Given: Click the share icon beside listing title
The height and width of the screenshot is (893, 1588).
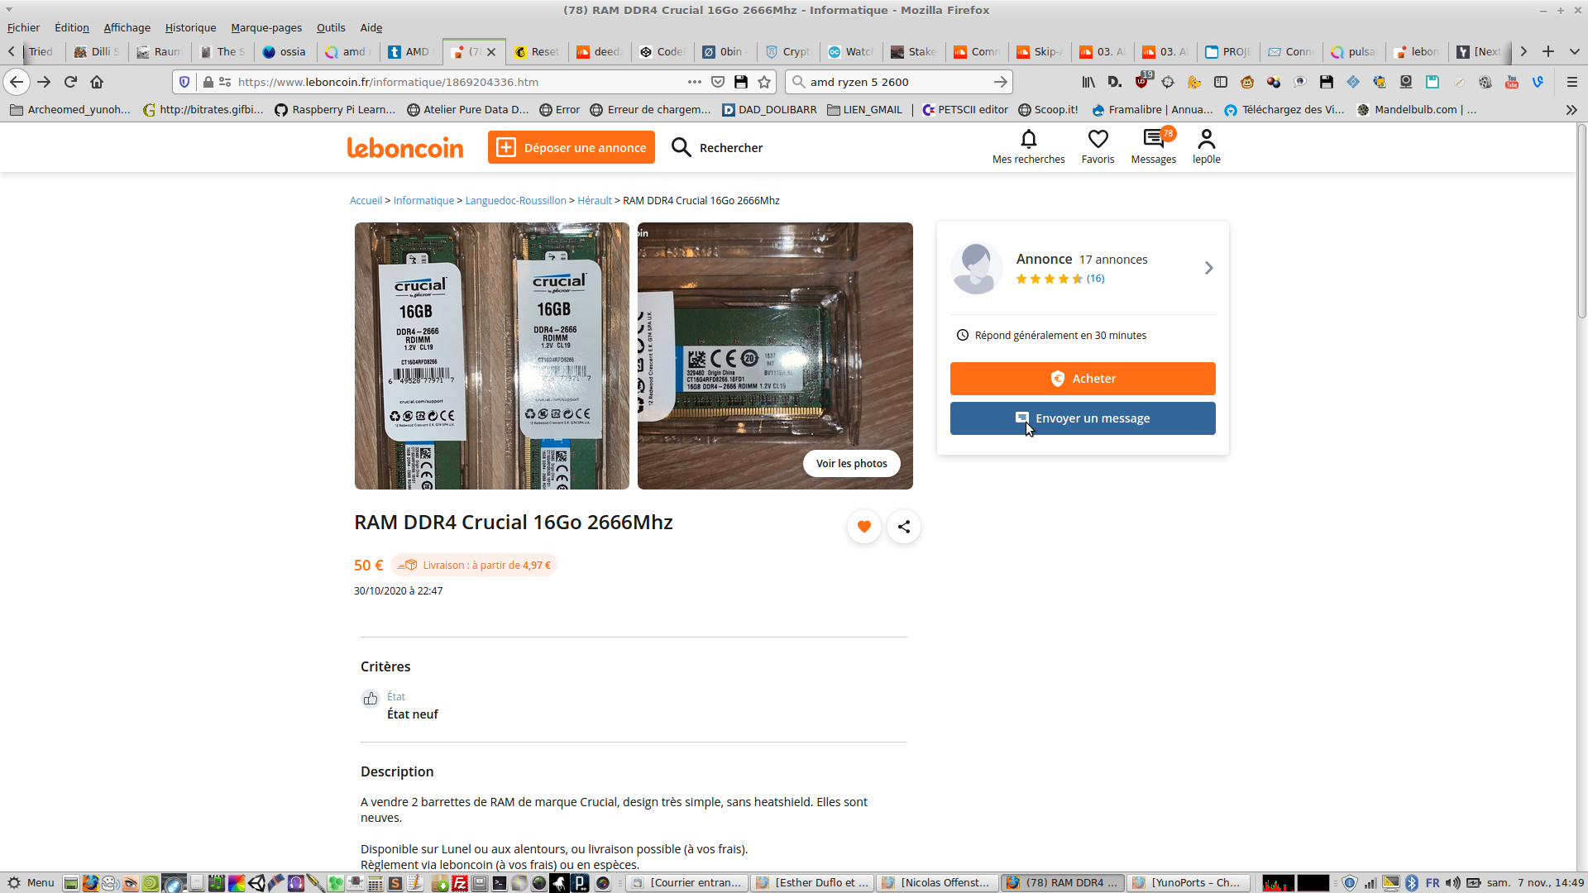Looking at the screenshot, I should pyautogui.click(x=904, y=527).
